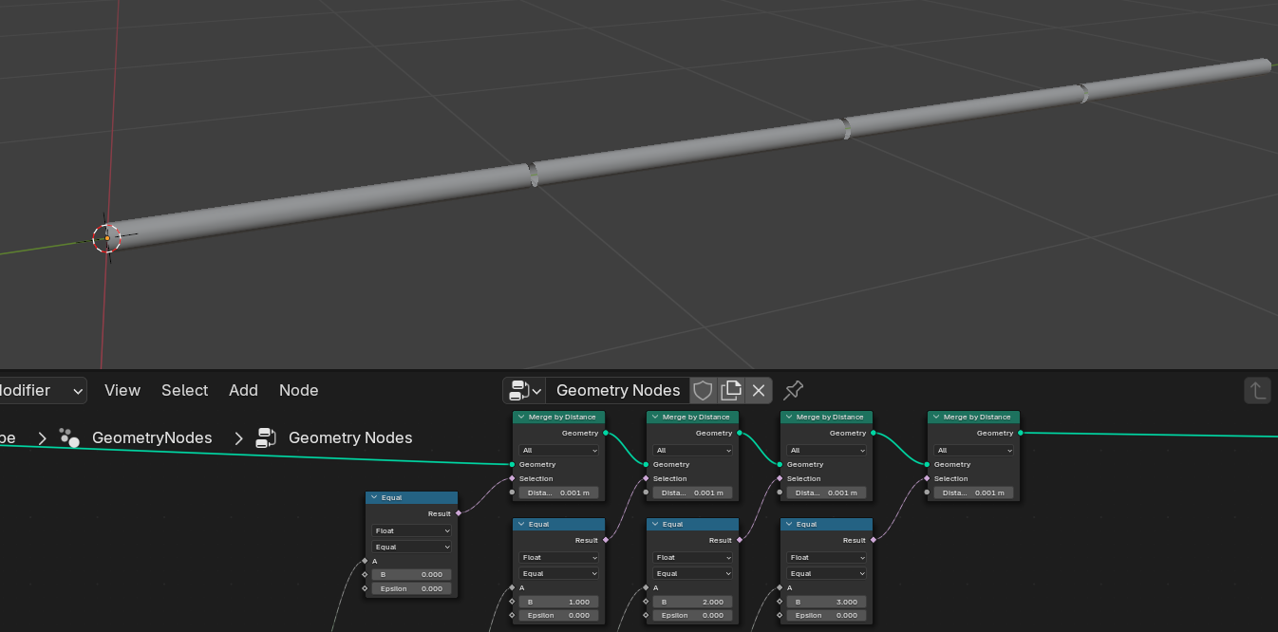This screenshot has width=1278, height=632.
Task: Go to parent node tree arrow
Action: (1257, 390)
